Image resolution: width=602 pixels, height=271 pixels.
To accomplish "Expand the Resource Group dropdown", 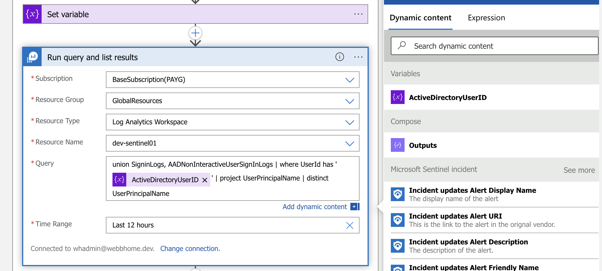I will point(349,101).
